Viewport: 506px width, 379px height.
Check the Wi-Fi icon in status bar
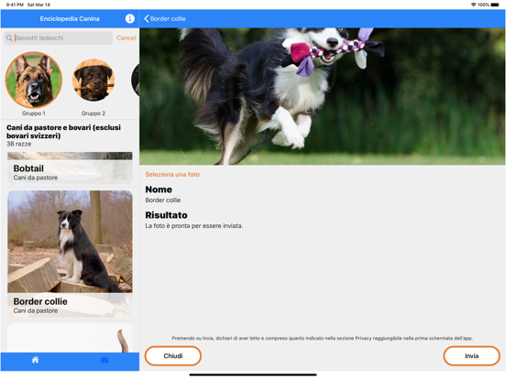pos(473,5)
